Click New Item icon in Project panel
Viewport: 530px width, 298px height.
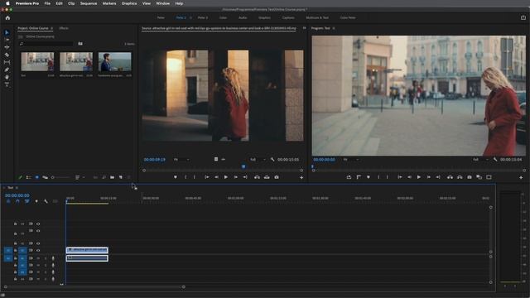tap(121, 177)
